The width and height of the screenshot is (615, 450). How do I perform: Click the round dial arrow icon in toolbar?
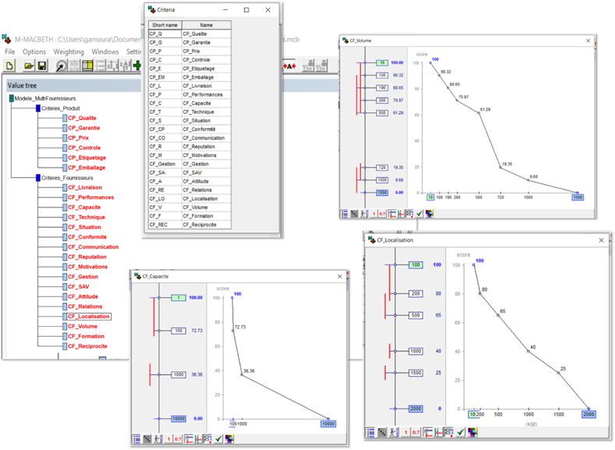coord(61,66)
